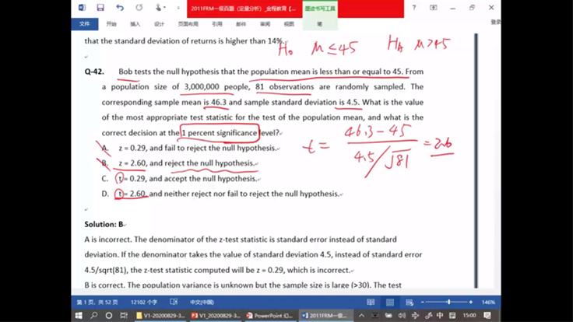This screenshot has width=573, height=322.
Task: Switch to Read Mode view
Action: click(x=371, y=303)
